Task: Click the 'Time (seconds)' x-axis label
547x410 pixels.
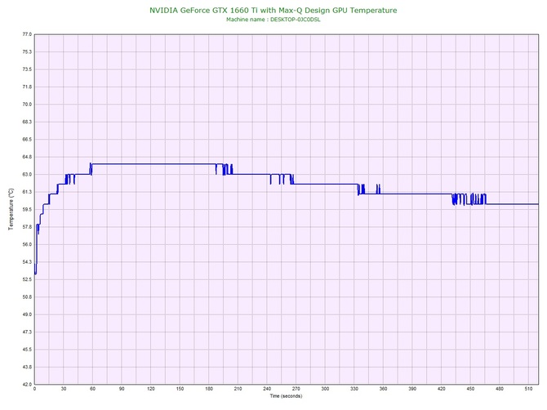Action: pos(286,395)
